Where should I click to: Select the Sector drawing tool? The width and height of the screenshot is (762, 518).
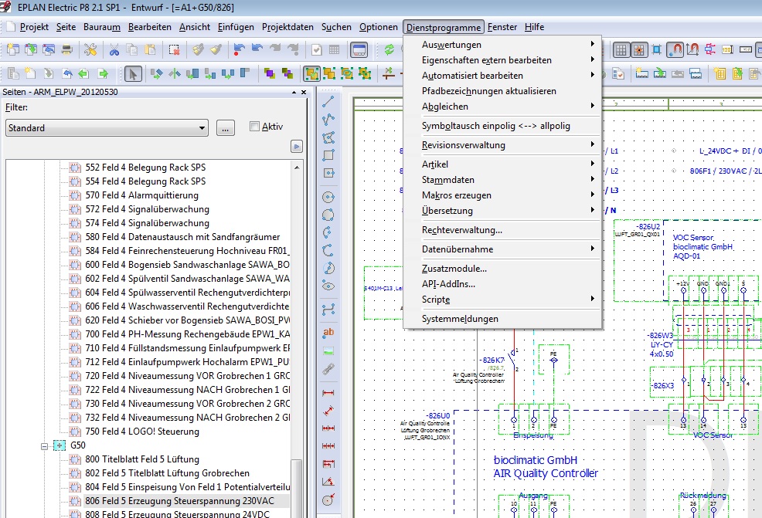[328, 268]
